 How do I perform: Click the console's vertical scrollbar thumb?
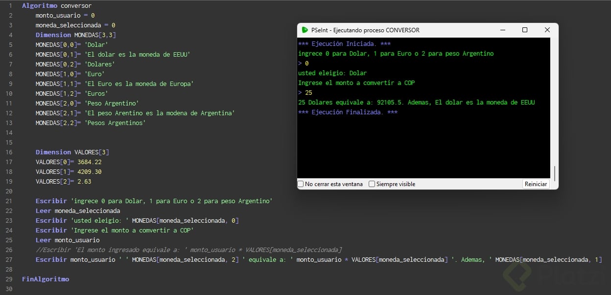click(x=555, y=173)
